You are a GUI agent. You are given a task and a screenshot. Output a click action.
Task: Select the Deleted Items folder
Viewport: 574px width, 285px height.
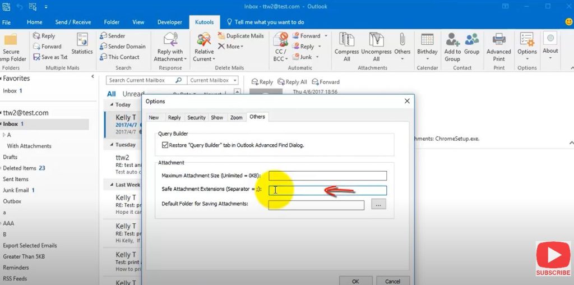(x=24, y=168)
